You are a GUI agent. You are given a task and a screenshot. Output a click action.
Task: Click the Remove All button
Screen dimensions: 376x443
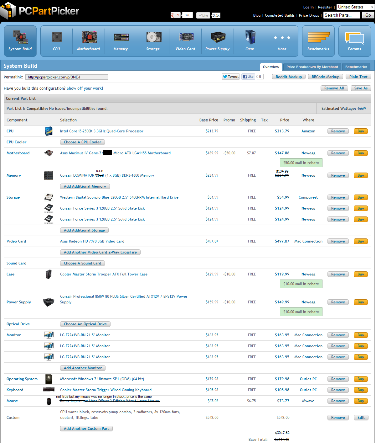(x=334, y=88)
